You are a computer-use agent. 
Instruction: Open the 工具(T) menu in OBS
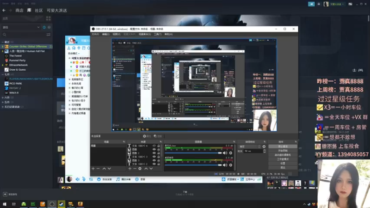tap(158, 34)
